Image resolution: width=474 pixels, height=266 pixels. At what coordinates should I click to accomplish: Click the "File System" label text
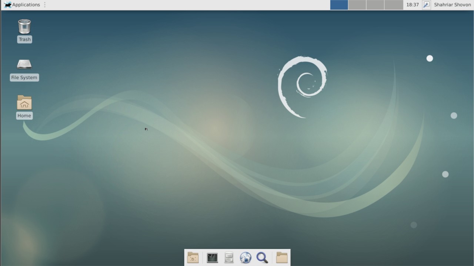click(24, 78)
